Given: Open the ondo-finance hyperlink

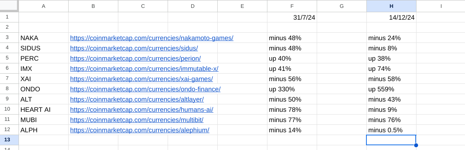Looking at the screenshot, I should (145, 89).
